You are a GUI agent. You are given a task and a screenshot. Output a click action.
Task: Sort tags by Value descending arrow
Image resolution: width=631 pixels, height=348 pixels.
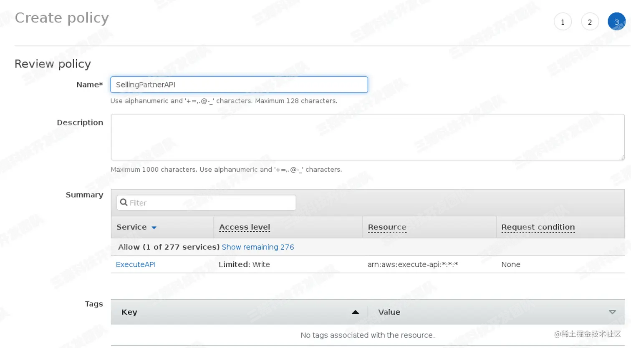coord(612,312)
